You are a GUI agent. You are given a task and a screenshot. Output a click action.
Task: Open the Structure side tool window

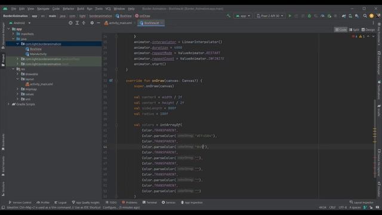(x=3, y=189)
